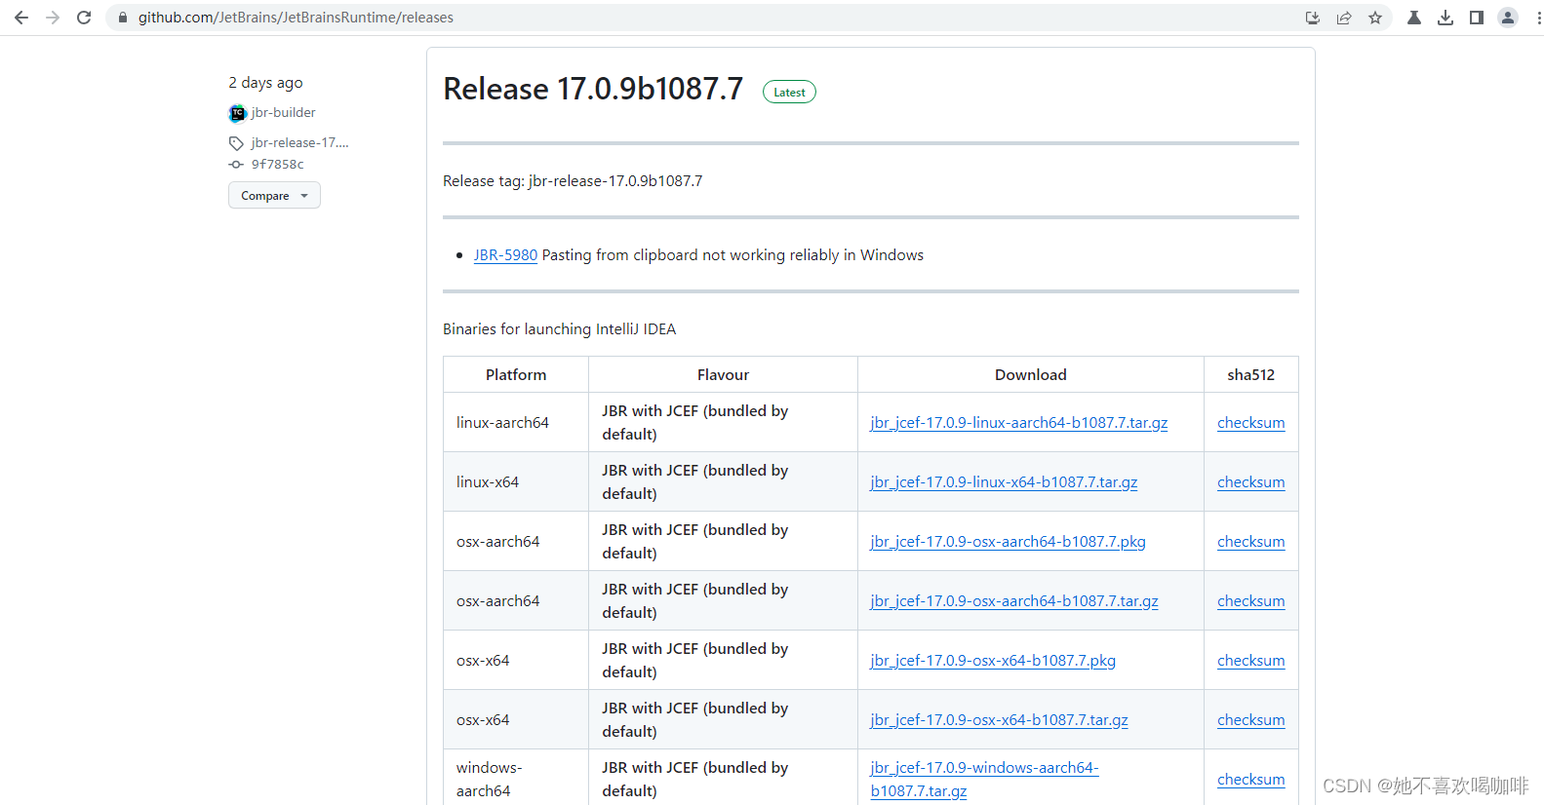Reload the GitHub releases page

click(x=84, y=18)
